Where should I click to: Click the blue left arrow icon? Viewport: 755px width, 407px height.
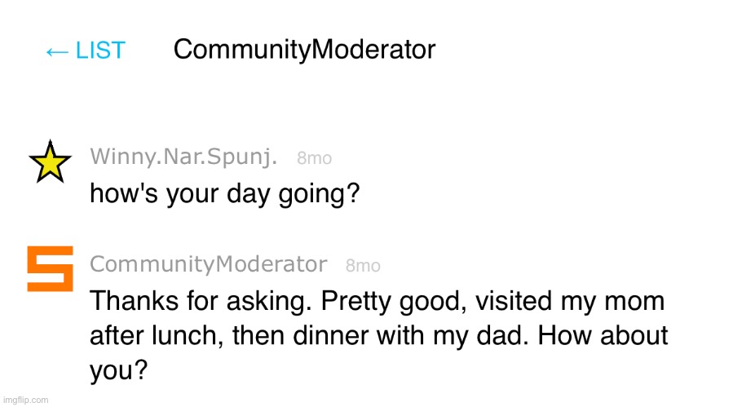pyautogui.click(x=57, y=51)
